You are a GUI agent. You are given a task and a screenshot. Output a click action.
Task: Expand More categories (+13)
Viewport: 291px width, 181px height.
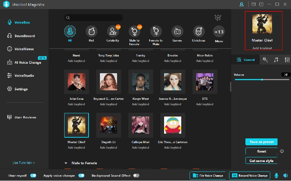coord(219,32)
